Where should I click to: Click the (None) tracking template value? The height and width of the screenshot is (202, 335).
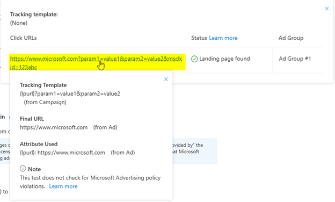tap(19, 23)
